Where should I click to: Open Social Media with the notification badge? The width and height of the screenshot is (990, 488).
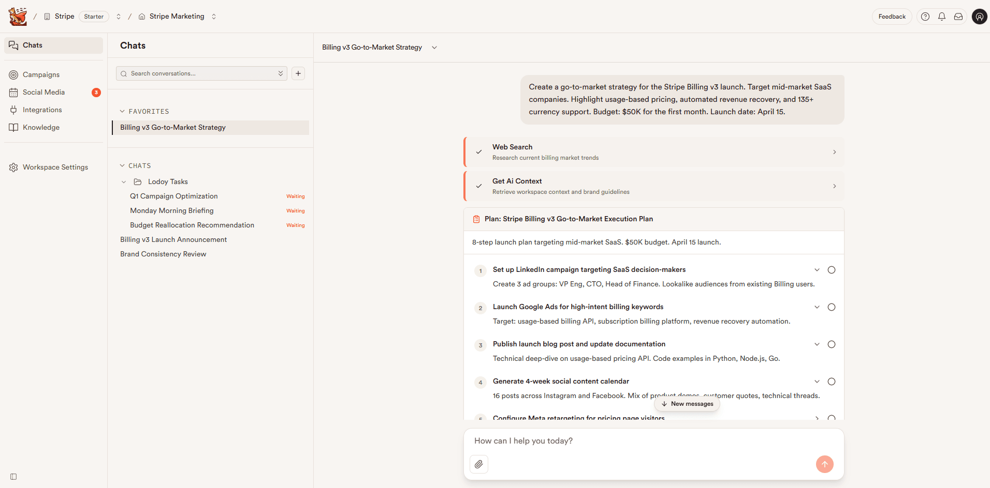pos(43,92)
